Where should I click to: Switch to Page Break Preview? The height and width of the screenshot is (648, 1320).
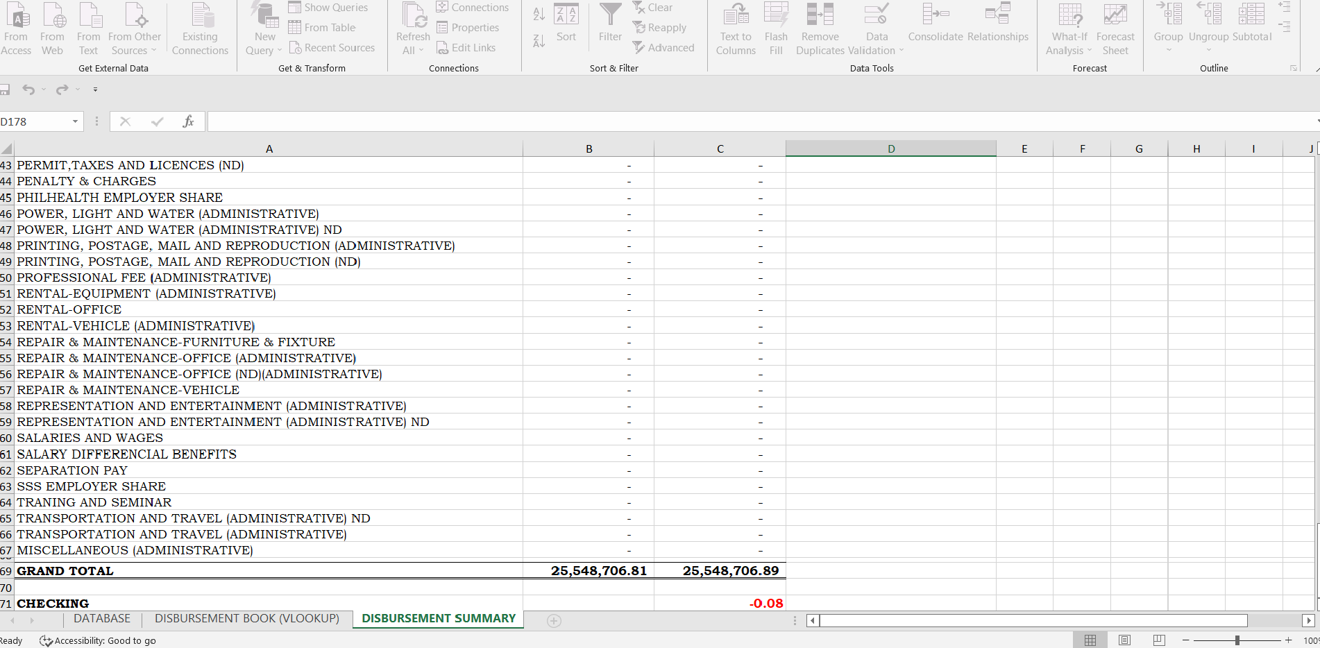coord(1159,640)
